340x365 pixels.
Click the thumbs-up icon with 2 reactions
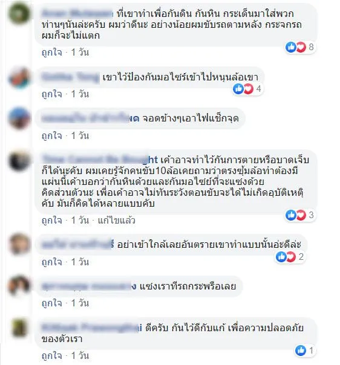click(x=281, y=257)
